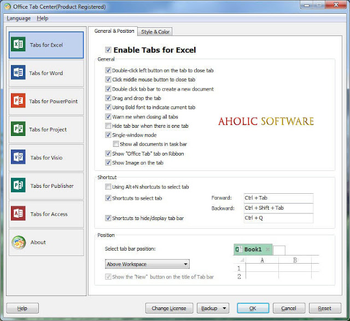
Task: Click the Help button at bottom left
Action: [22, 308]
